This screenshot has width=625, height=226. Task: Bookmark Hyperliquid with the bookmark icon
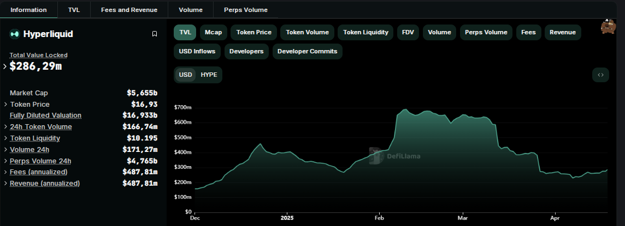tap(155, 34)
